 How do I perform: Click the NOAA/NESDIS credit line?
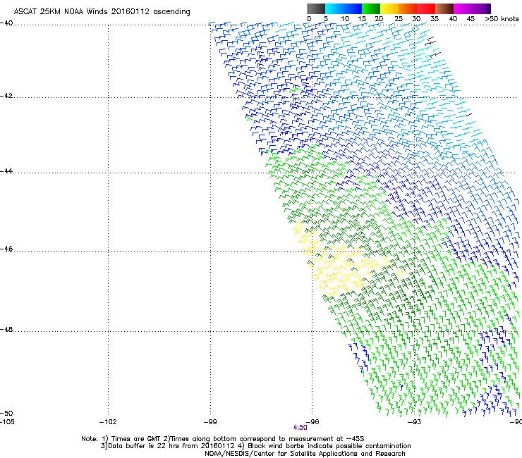click(305, 454)
